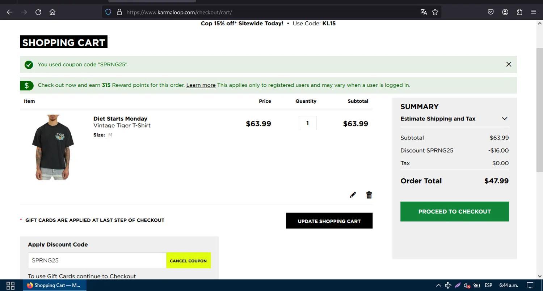Click the scrollbar up arrow

pyautogui.click(x=539, y=23)
